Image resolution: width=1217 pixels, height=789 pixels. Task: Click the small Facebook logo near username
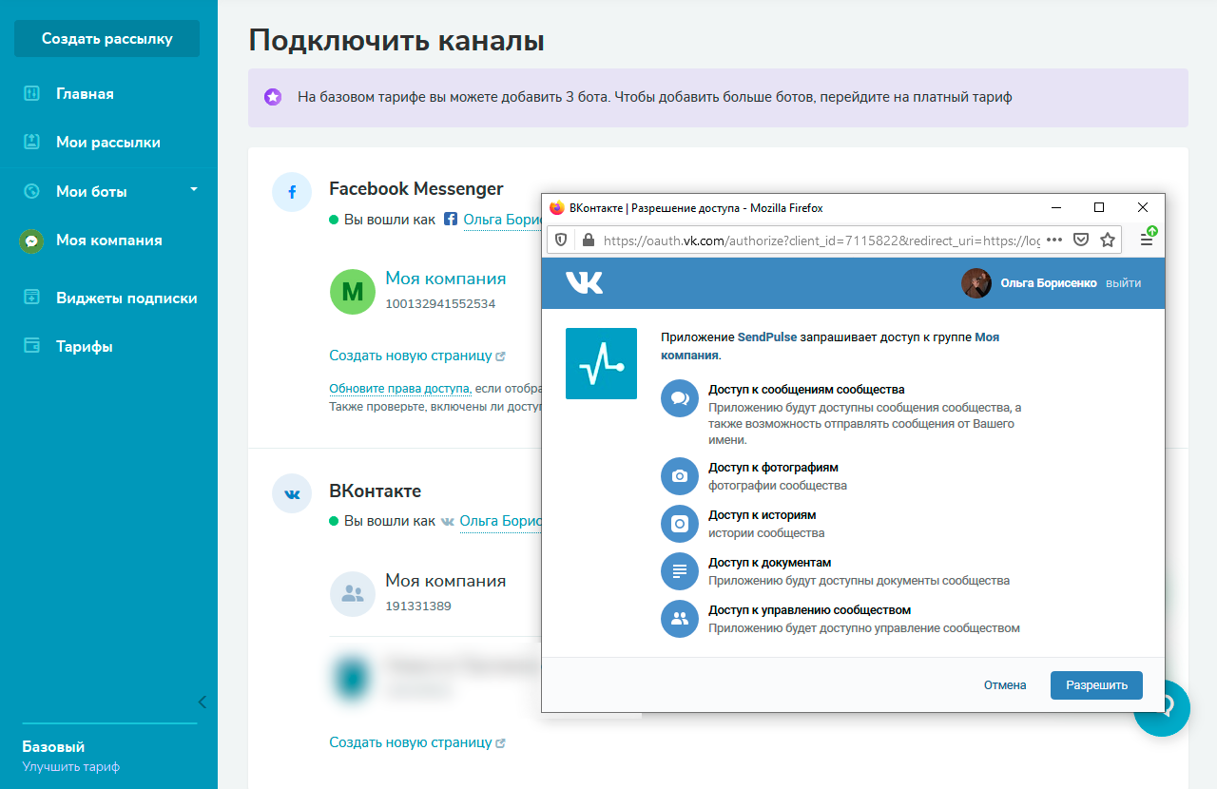(451, 220)
